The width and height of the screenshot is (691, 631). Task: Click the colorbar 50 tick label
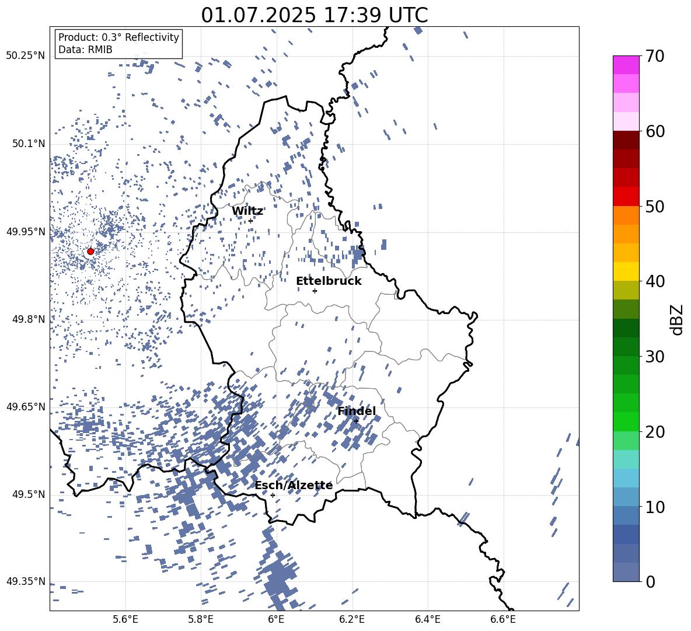(x=655, y=207)
